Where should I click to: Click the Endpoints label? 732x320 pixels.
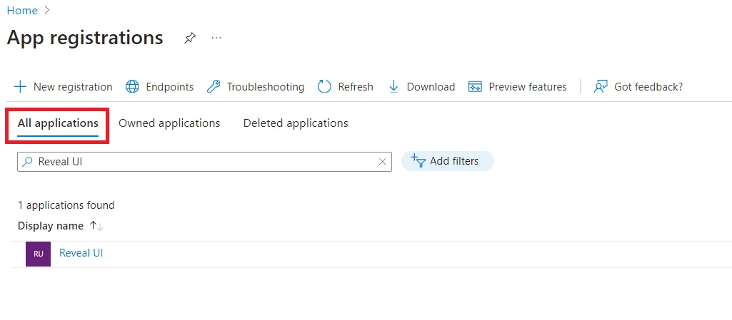tap(169, 87)
